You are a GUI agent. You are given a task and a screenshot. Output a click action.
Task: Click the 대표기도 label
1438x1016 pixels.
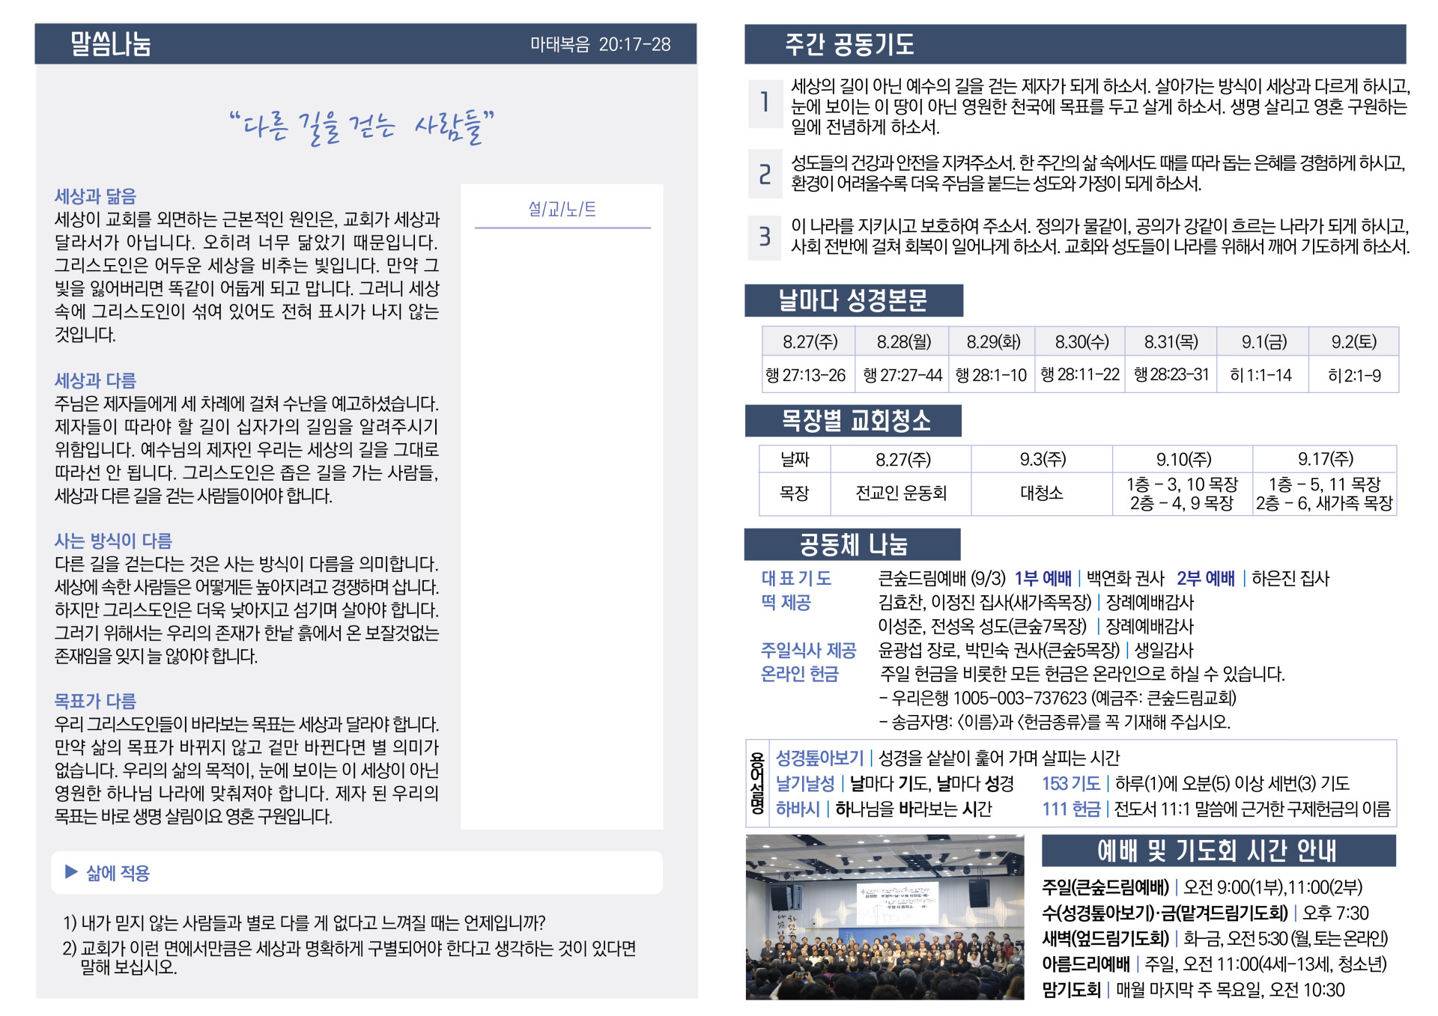click(797, 578)
